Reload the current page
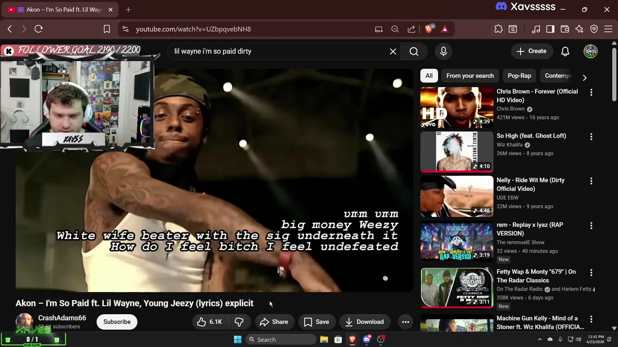 [39, 29]
